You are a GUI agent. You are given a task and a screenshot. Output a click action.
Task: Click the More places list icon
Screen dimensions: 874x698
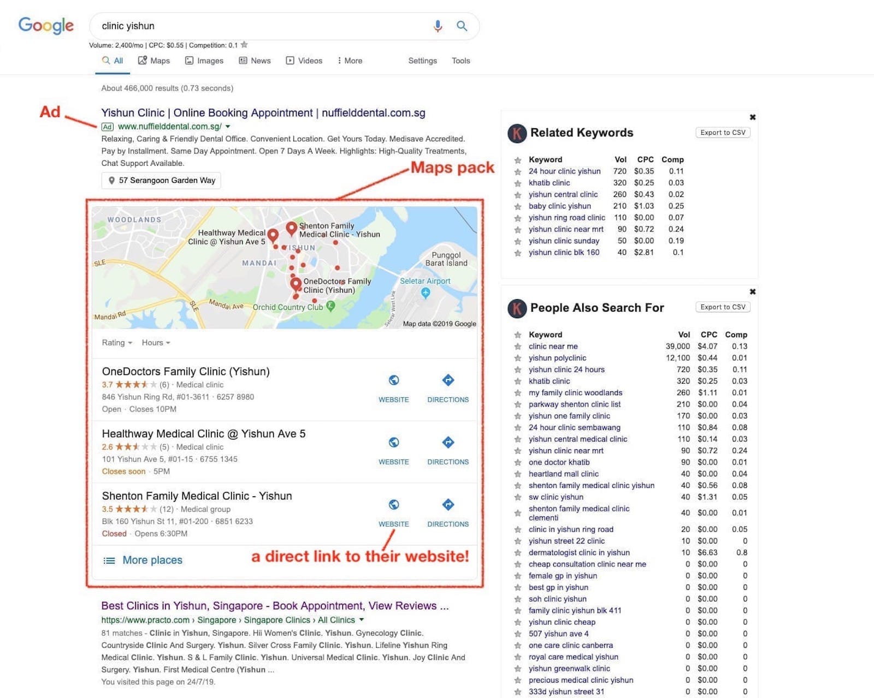(x=109, y=560)
